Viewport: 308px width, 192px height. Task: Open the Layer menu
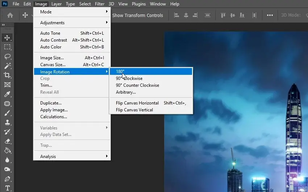(57, 4)
